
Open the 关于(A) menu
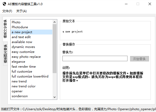(22, 11)
